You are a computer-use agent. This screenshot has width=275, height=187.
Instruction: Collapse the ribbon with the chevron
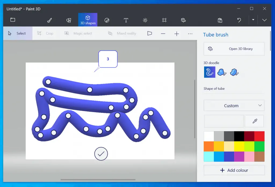click(265, 20)
